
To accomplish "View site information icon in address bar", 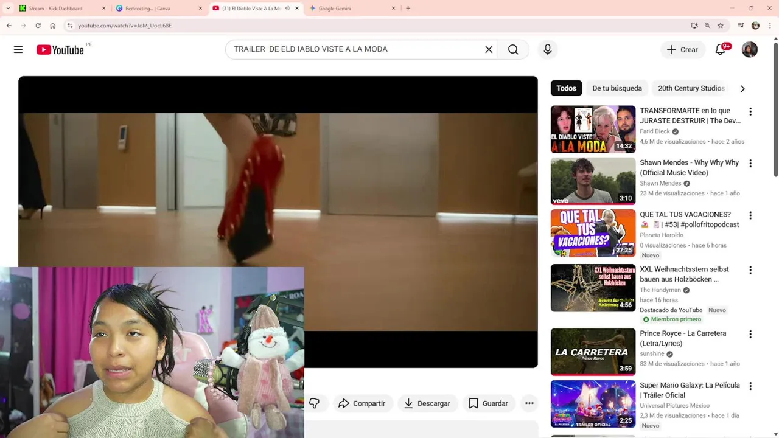I will click(x=70, y=26).
